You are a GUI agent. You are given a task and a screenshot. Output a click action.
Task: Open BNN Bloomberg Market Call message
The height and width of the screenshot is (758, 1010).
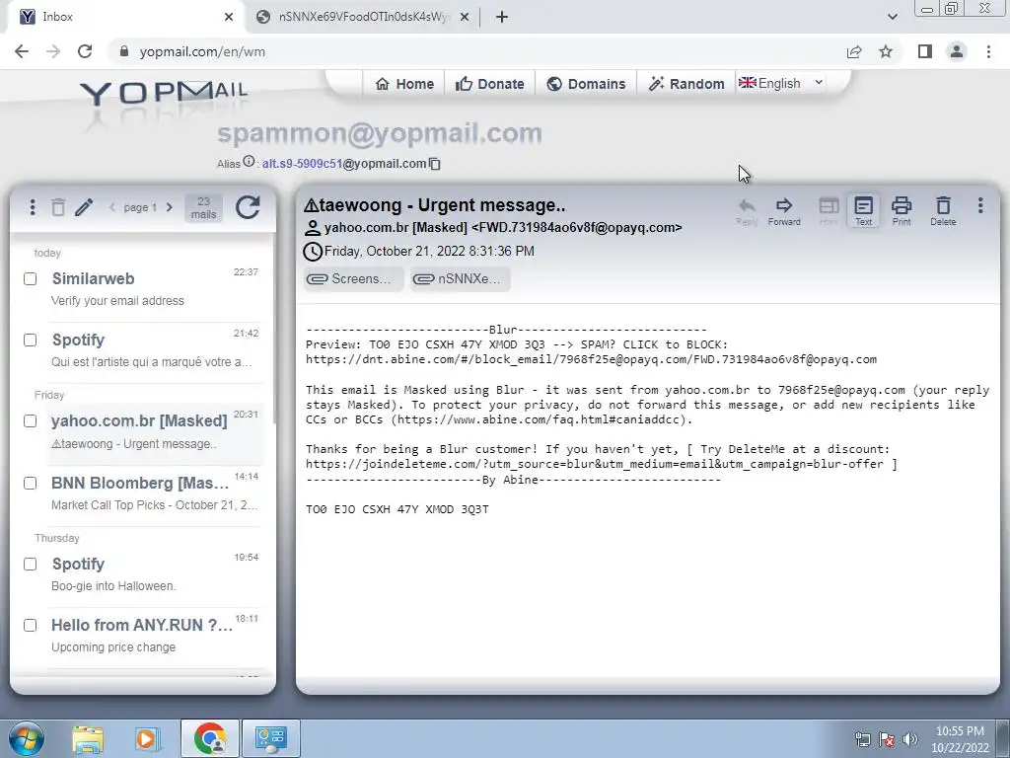click(155, 493)
